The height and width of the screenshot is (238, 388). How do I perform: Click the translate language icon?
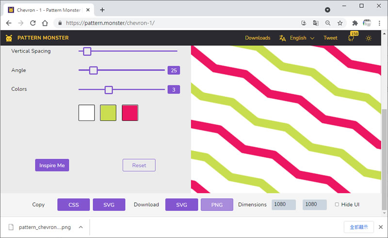282,38
